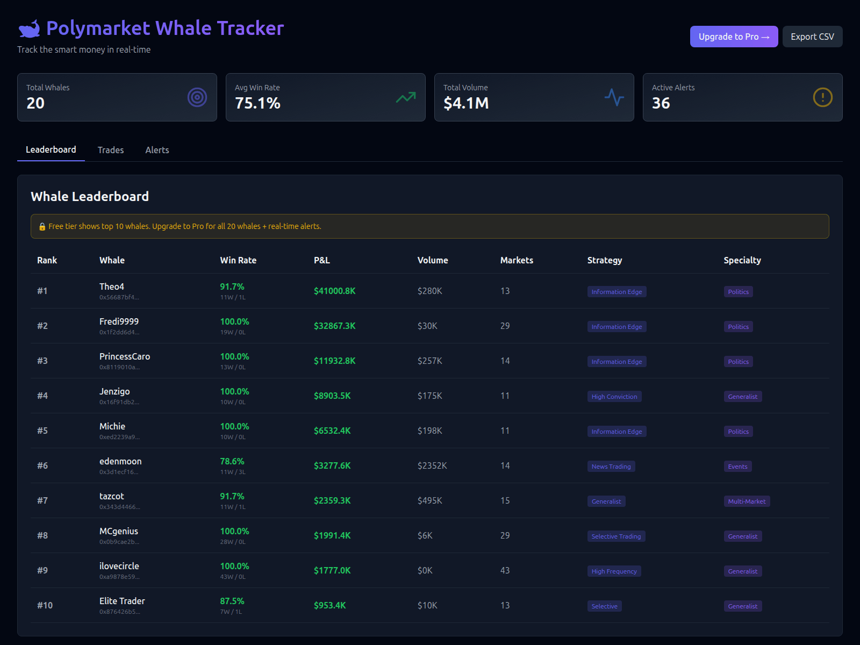Open the Leaderboard tab
860x645 pixels.
[51, 149]
